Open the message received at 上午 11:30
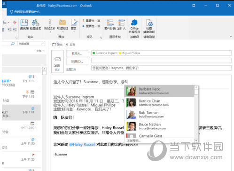Screen dimensions: 234x171 [x=21, y=144]
